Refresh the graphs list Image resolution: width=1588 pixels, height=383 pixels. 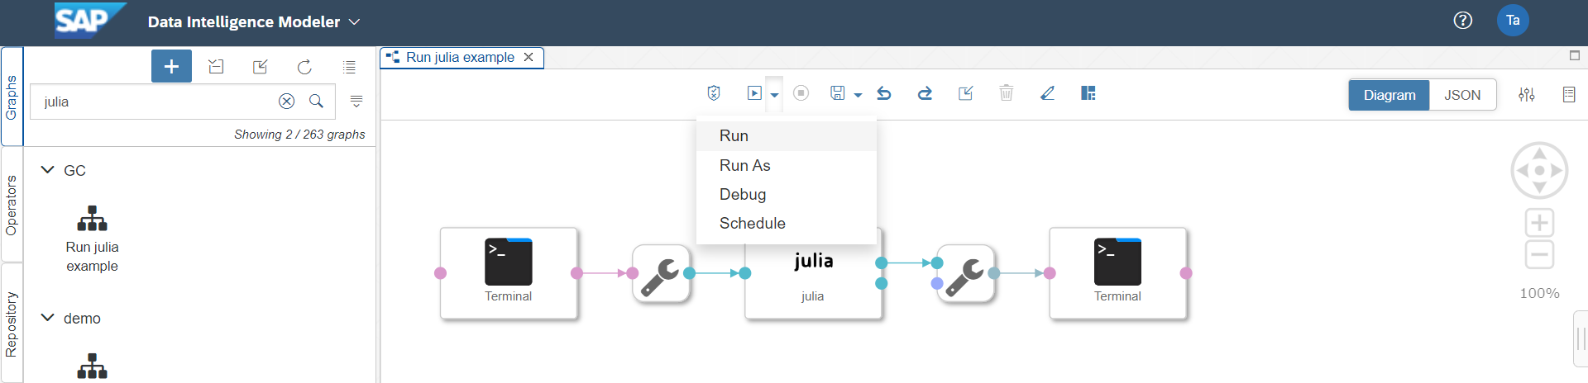pos(304,67)
